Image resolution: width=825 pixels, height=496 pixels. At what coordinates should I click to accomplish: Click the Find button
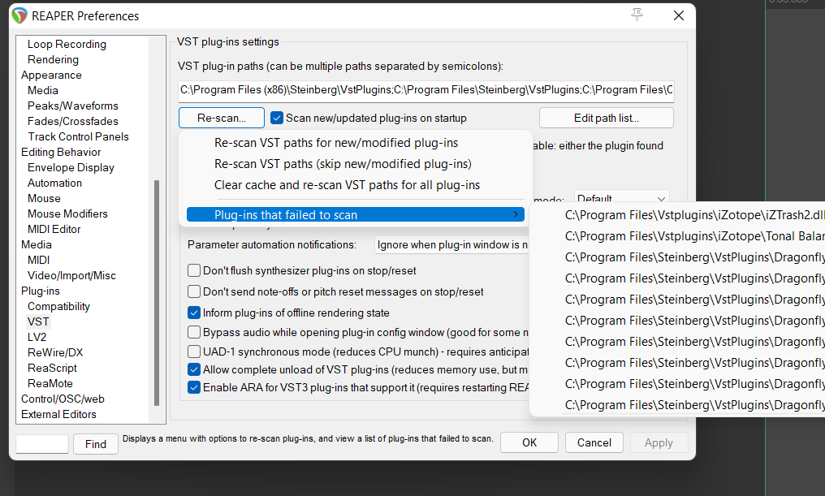pos(95,444)
